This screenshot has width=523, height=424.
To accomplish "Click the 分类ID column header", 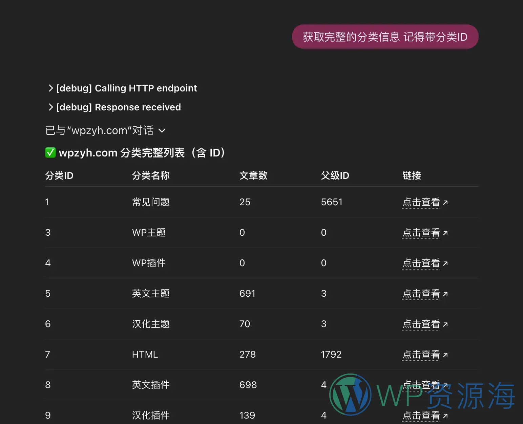I will pyautogui.click(x=59, y=175).
